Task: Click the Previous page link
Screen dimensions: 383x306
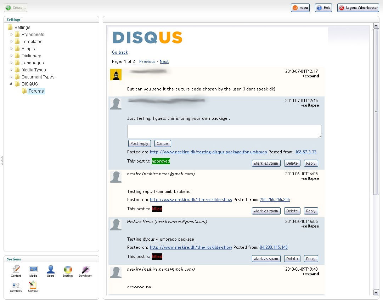Action: [x=147, y=61]
